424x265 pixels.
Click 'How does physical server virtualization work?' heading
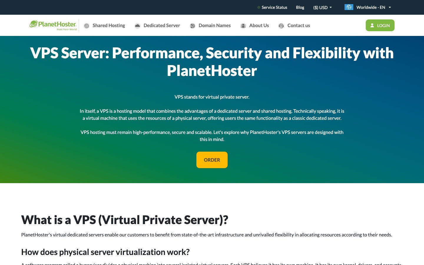pos(105,252)
